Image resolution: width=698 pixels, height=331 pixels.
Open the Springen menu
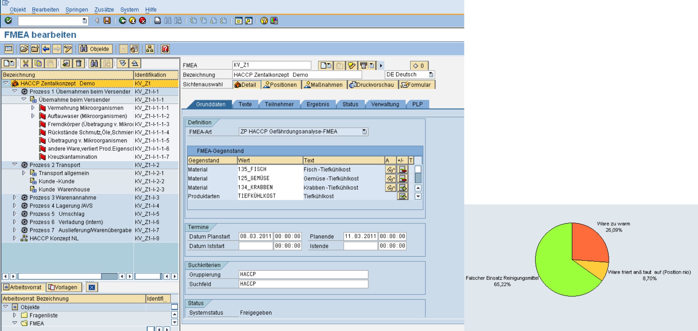point(77,9)
